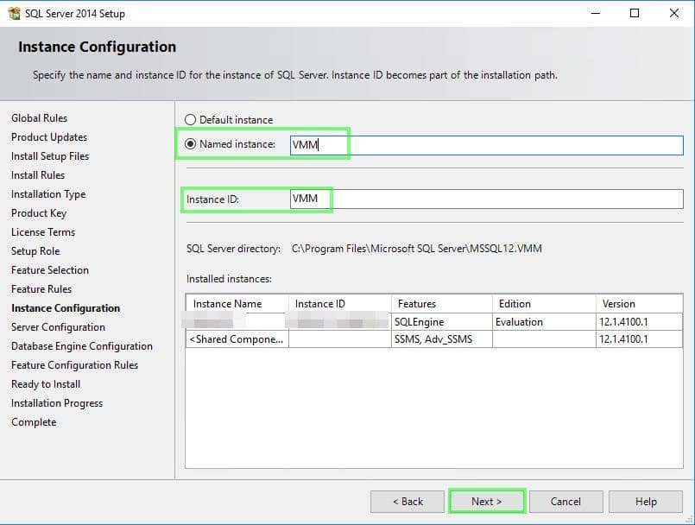The image size is (695, 525).
Task: Click Edition column header
Action: [544, 304]
